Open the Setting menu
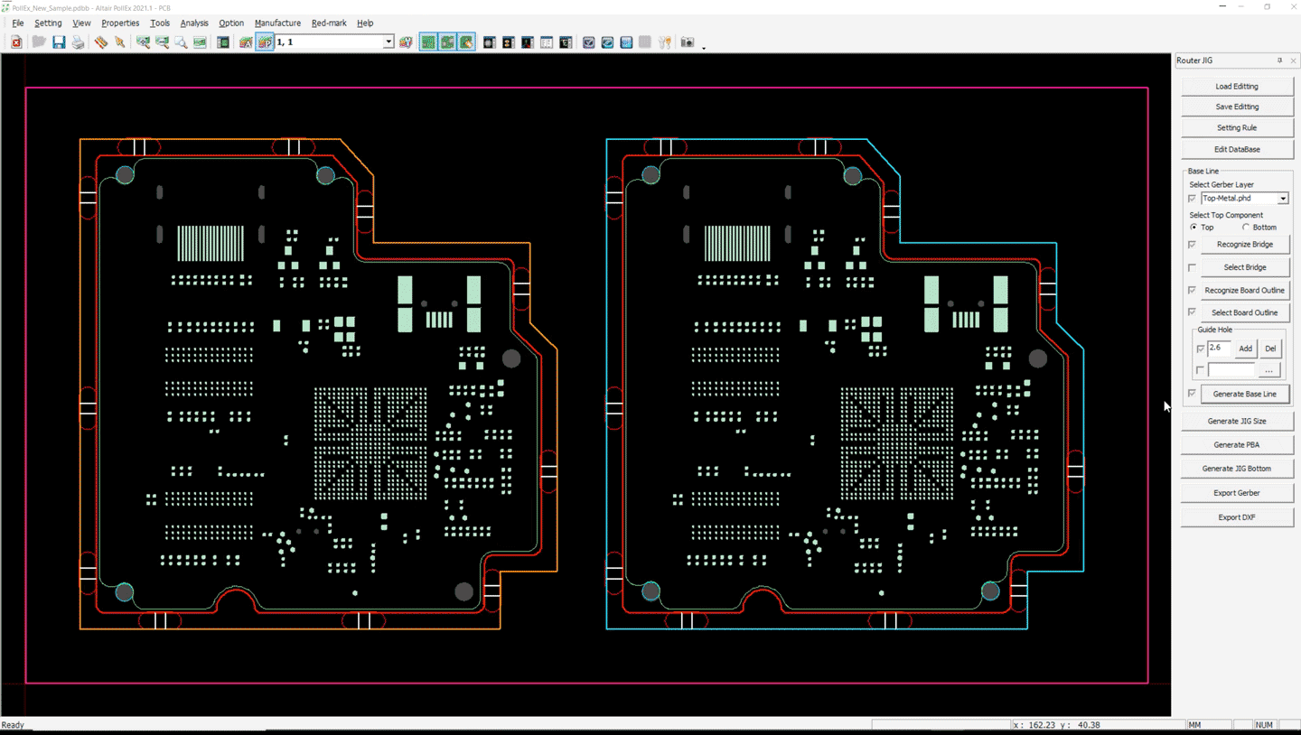 [x=48, y=23]
